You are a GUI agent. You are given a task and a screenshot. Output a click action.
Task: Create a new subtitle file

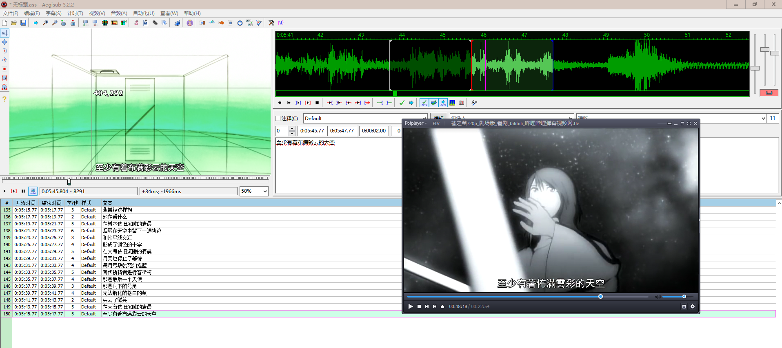click(x=4, y=23)
